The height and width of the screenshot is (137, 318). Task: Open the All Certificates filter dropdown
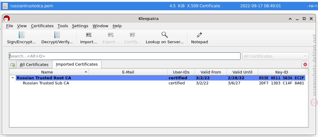point(275,56)
